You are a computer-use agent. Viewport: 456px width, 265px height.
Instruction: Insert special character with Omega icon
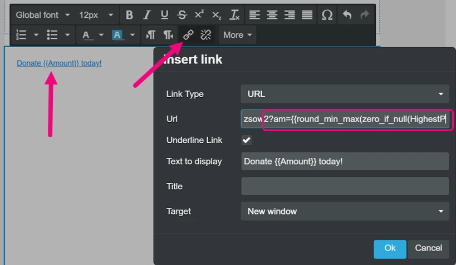pyautogui.click(x=327, y=15)
